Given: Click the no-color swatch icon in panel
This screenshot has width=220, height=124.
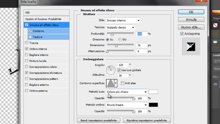Looking at the screenshot, I should (215, 25).
